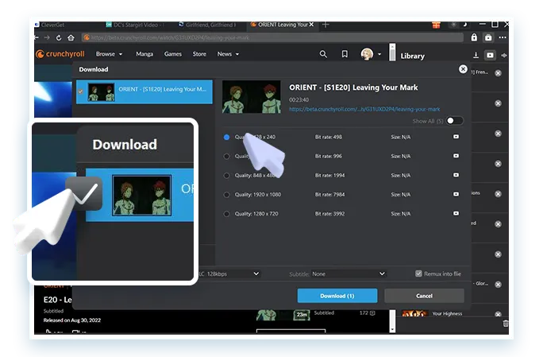Click the browser address bar
The image size is (543, 357).
pyautogui.click(x=272, y=37)
